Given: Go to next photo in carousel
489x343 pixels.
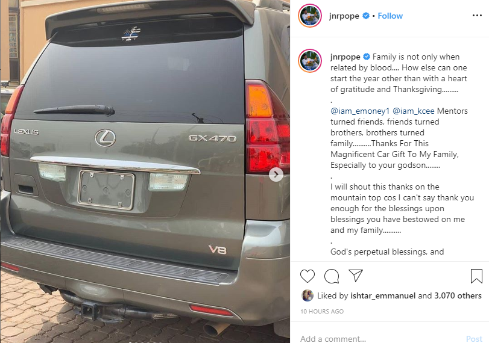Looking at the screenshot, I should pos(276,175).
